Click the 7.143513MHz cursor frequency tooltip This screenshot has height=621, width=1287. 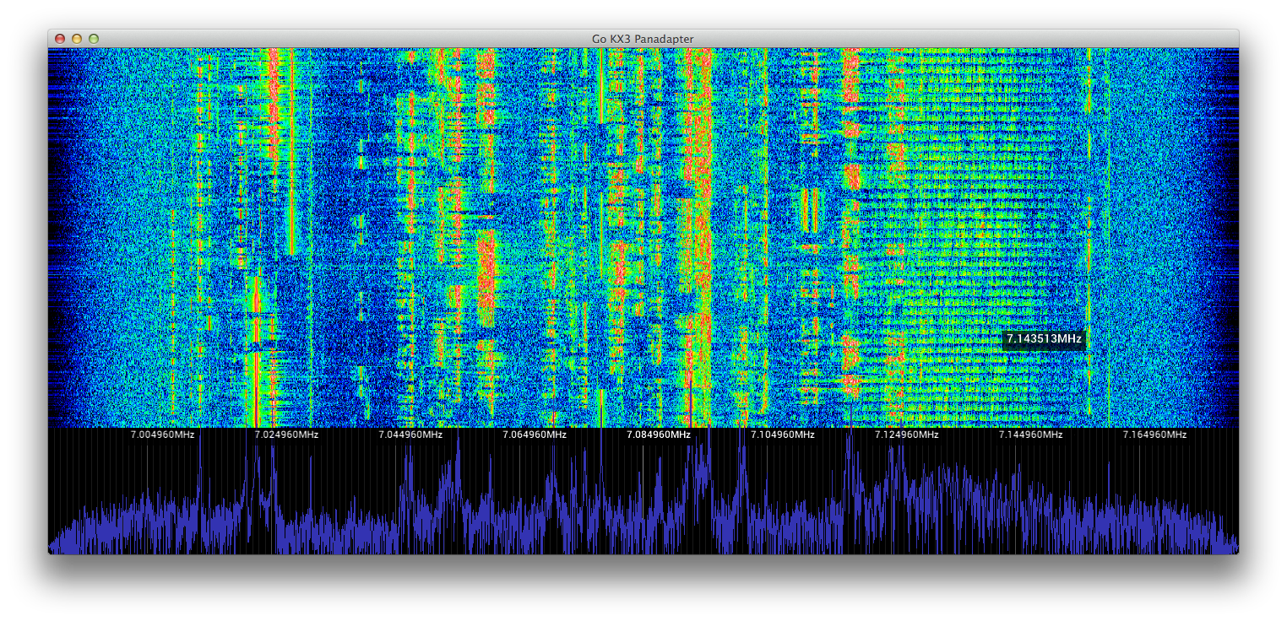[x=1044, y=339]
